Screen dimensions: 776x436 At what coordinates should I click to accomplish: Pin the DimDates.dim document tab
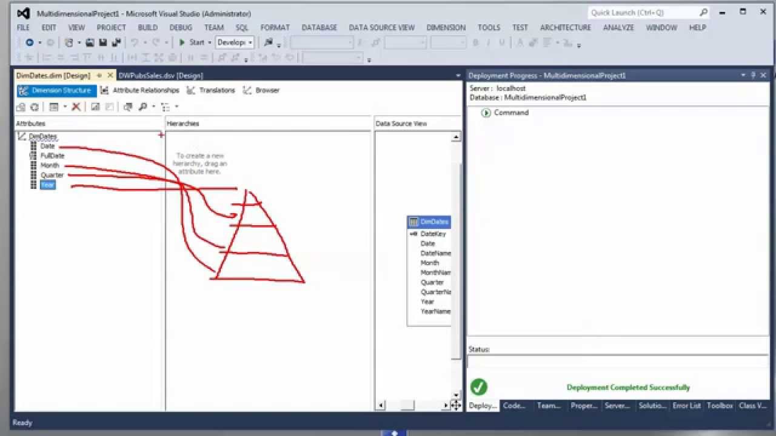[x=99, y=76]
